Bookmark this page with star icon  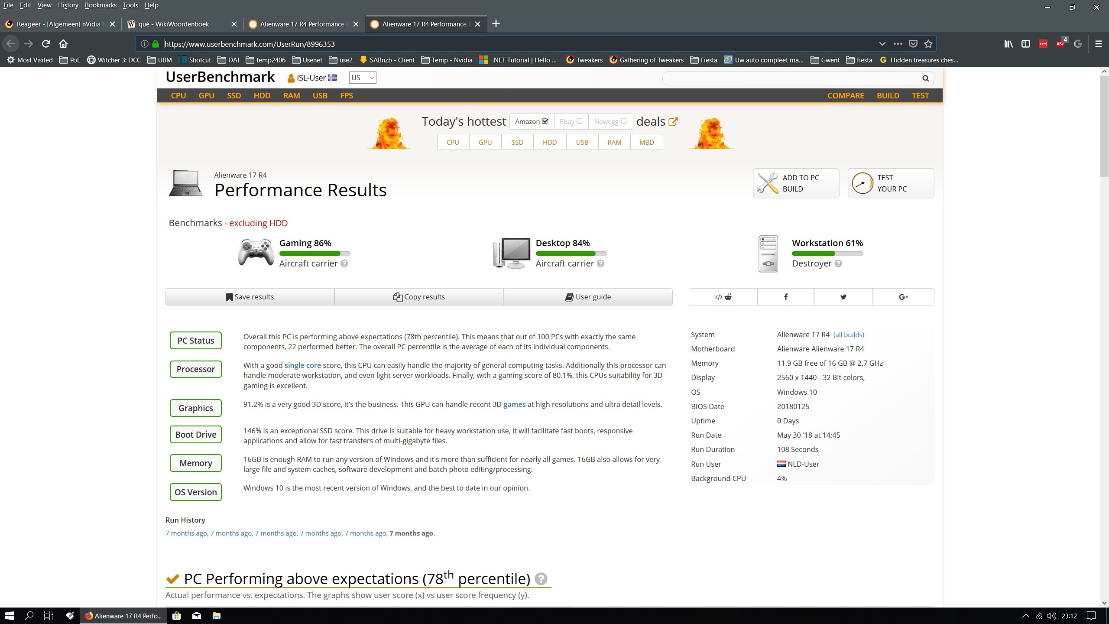928,44
